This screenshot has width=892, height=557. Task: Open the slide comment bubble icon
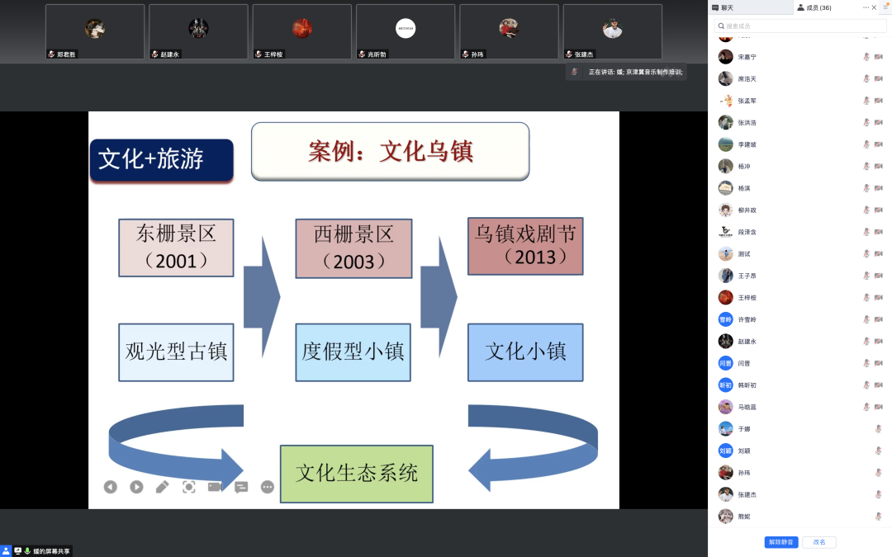[241, 487]
